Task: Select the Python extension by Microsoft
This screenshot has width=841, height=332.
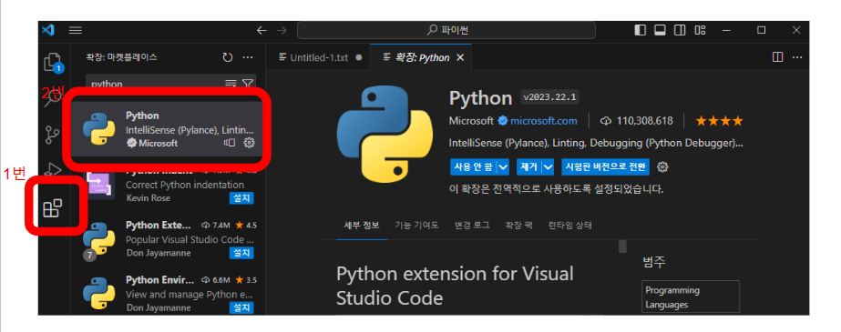Action: [167, 128]
